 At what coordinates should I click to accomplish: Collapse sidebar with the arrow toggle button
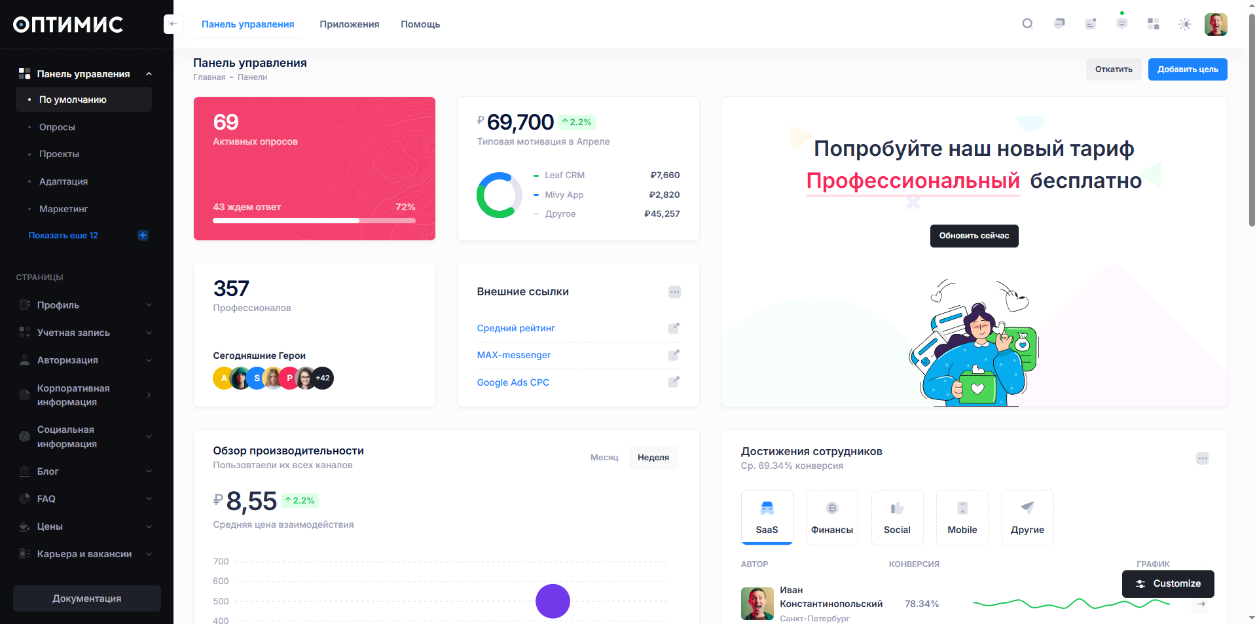coord(173,24)
